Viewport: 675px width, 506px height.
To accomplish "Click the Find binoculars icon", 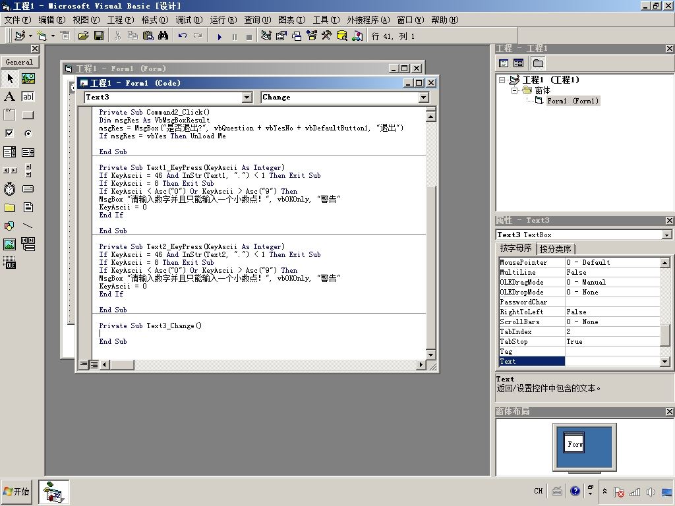I will [x=163, y=36].
